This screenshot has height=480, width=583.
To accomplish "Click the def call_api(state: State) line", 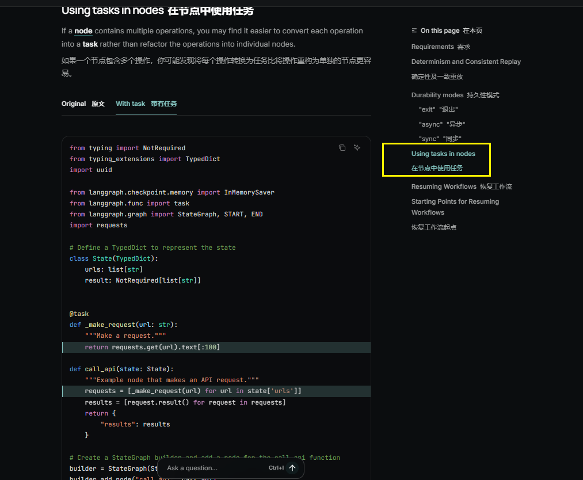I will coord(121,369).
